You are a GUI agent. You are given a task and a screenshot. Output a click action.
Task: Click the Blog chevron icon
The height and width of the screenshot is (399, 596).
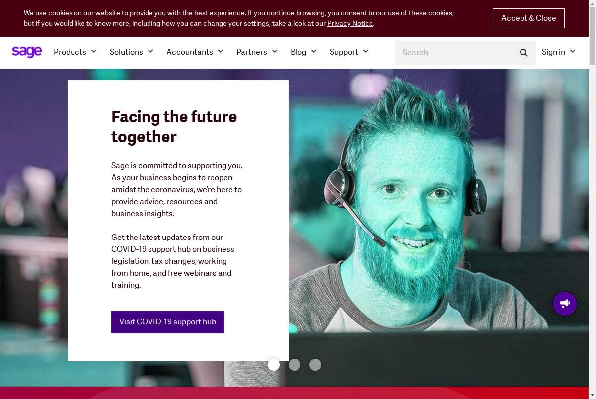314,51
